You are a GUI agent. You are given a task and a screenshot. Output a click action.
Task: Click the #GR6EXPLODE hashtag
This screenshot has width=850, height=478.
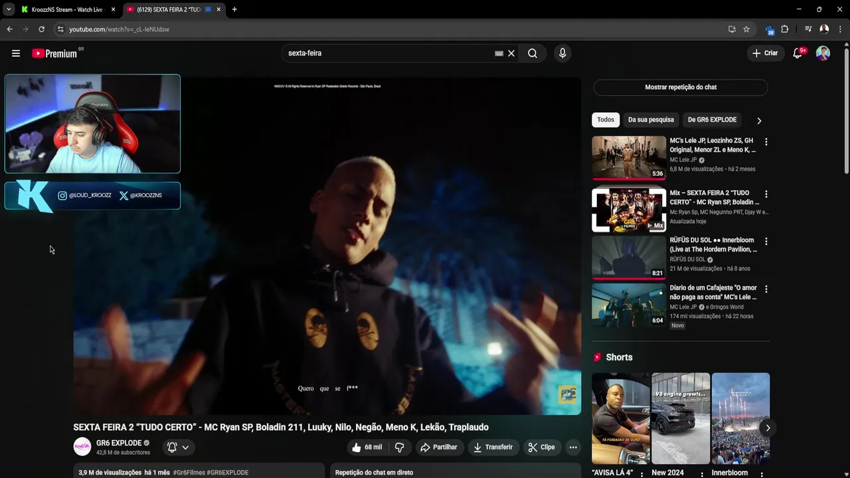click(x=227, y=473)
